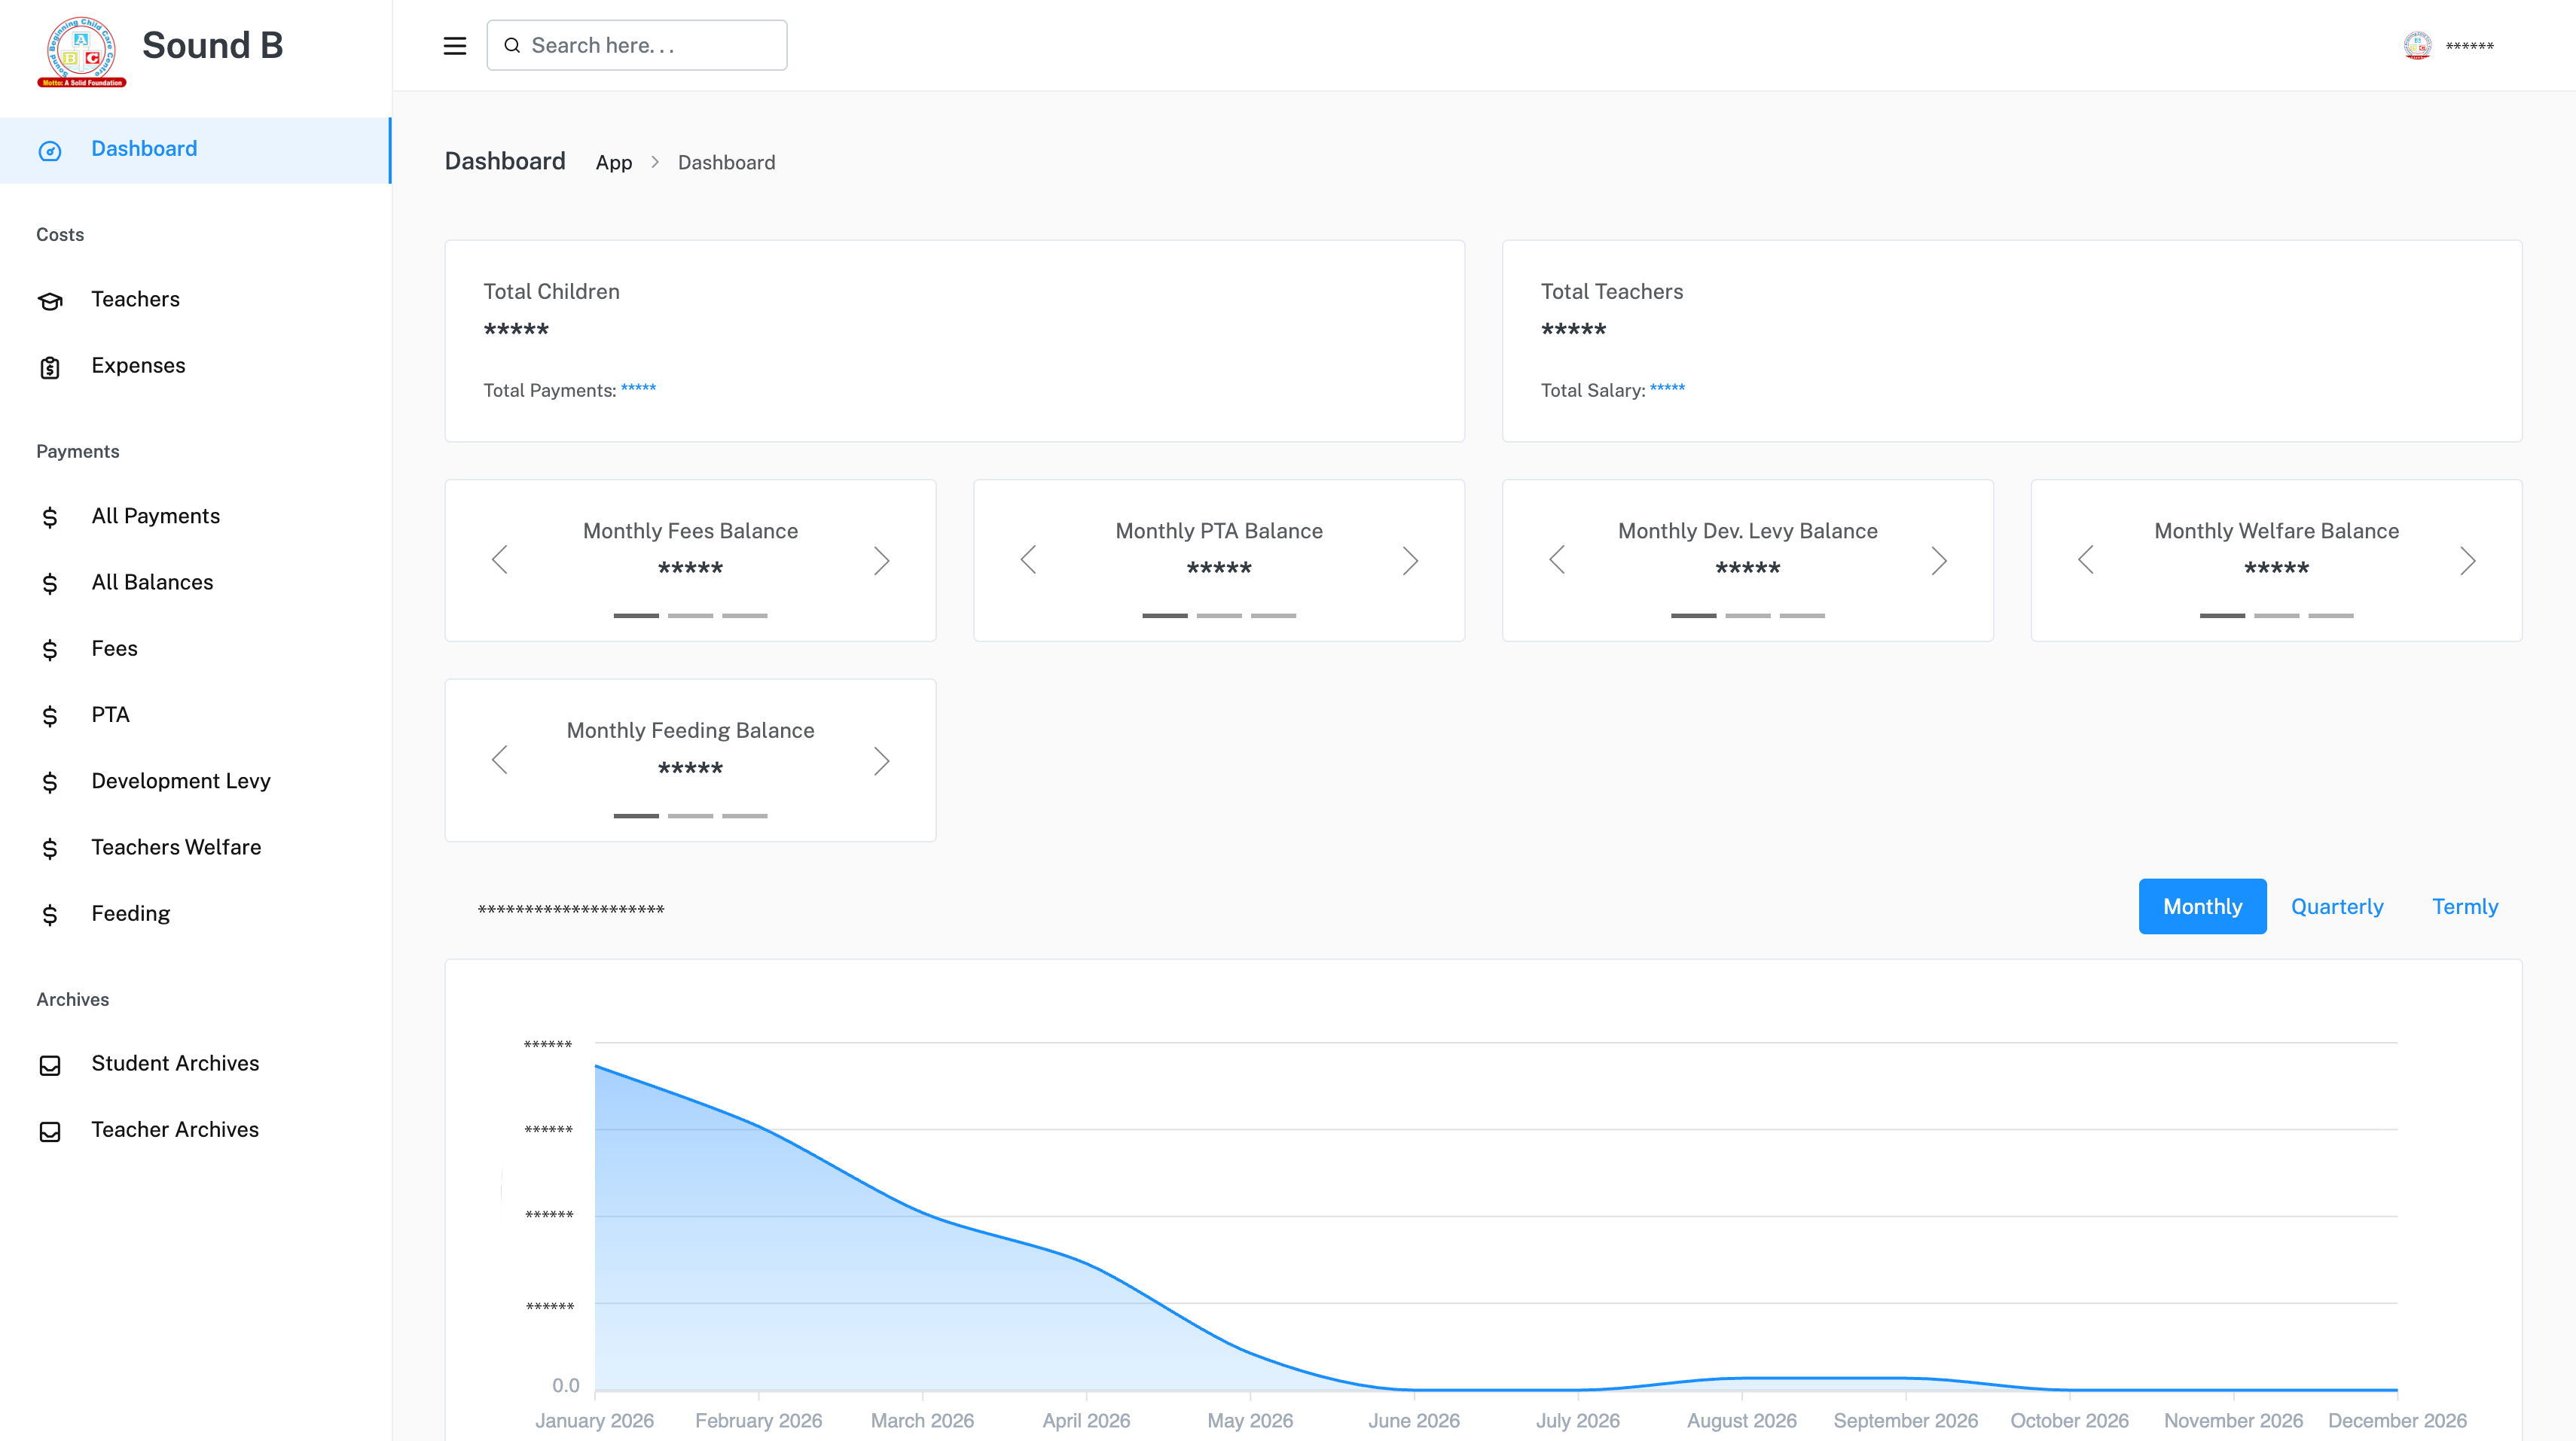Open the PTA payments page
Screen dimensions: 2576x1441
[196, 715]
